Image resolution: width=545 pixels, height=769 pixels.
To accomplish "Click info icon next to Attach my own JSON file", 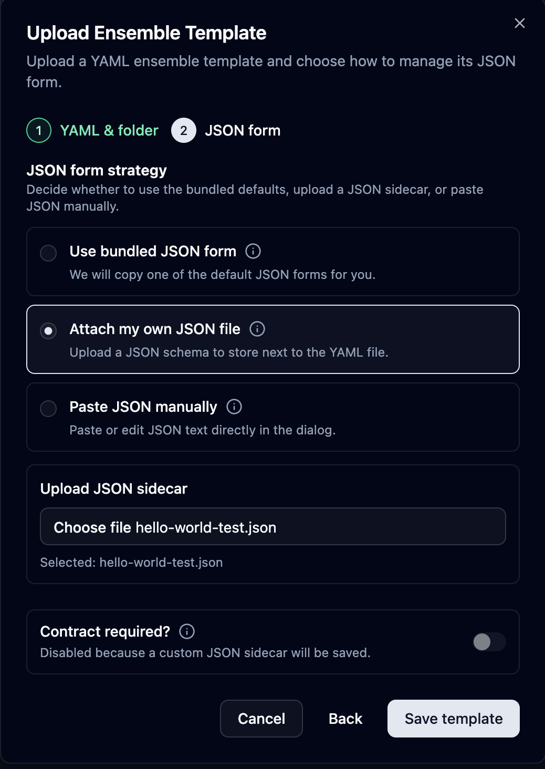I will [257, 329].
